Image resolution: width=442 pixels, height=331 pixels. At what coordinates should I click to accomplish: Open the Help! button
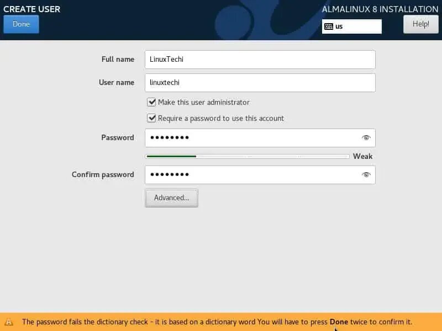[421, 24]
